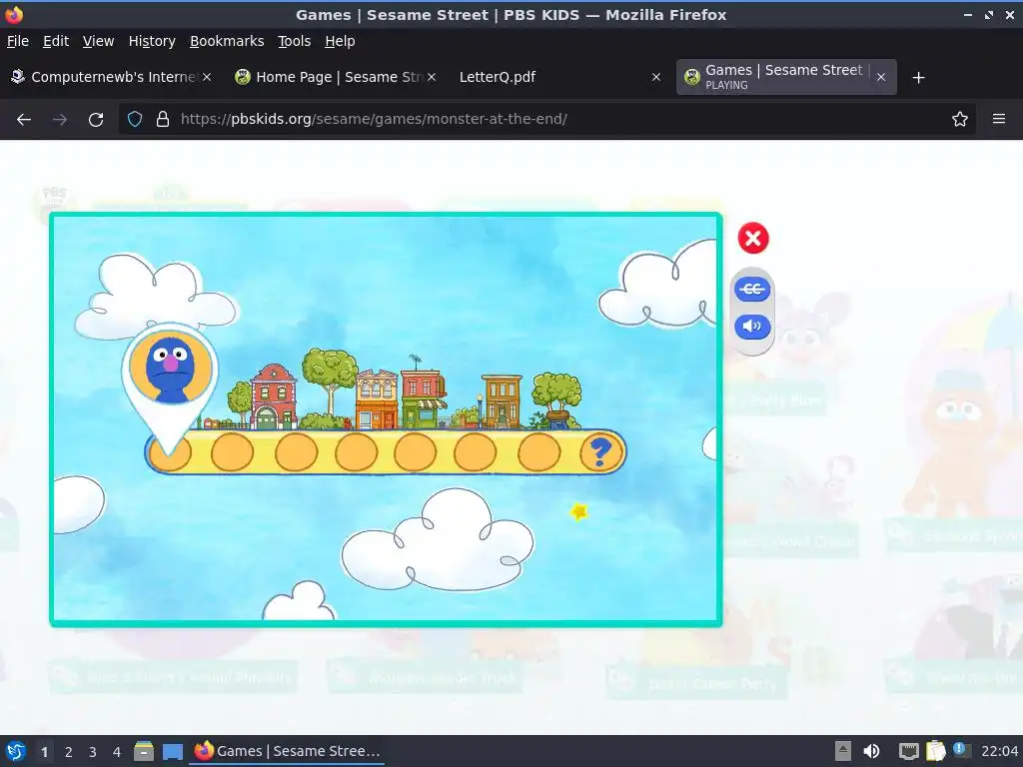The image size is (1023, 767).
Task: Minimize the Firefox window
Action: pyautogui.click(x=968, y=15)
